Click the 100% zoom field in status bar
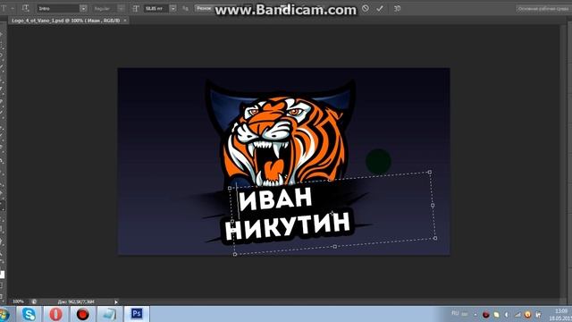The image size is (572, 322). (x=18, y=301)
